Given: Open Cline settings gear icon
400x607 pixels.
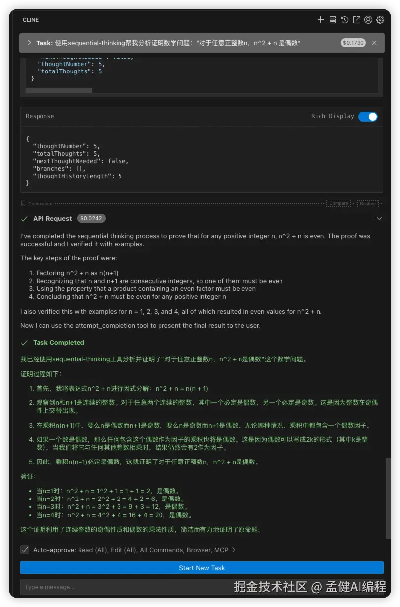Looking at the screenshot, I should tap(380, 20).
